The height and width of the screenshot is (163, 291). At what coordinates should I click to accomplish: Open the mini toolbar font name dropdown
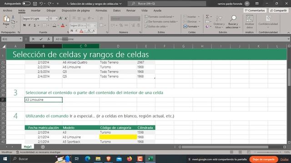[x=85, y=25]
